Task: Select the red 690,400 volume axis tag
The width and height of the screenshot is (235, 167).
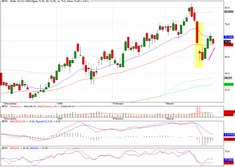Action: (x=229, y=115)
